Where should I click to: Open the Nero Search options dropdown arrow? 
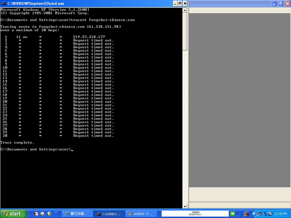(x=238, y=214)
